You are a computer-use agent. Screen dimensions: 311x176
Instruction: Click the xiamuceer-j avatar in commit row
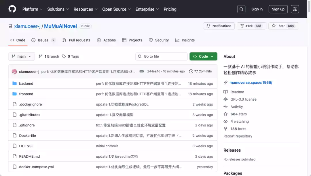[x=14, y=71]
